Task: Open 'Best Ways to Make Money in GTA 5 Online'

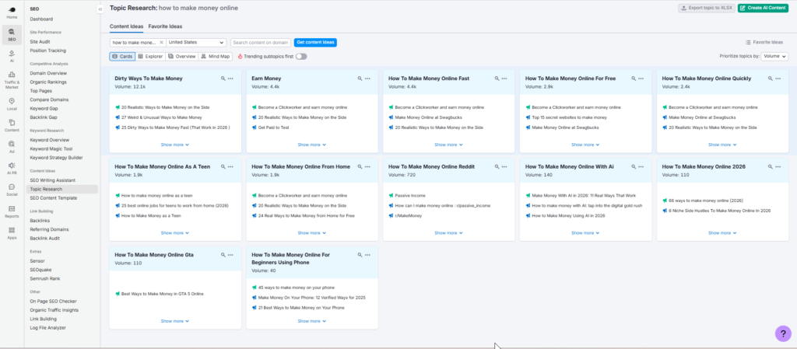Action: click(x=162, y=294)
